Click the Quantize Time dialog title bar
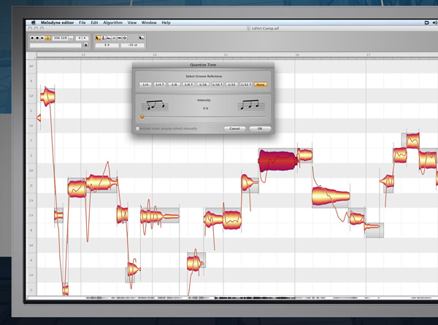 point(203,65)
